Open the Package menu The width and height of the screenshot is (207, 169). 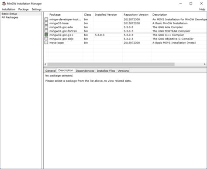point(24,10)
